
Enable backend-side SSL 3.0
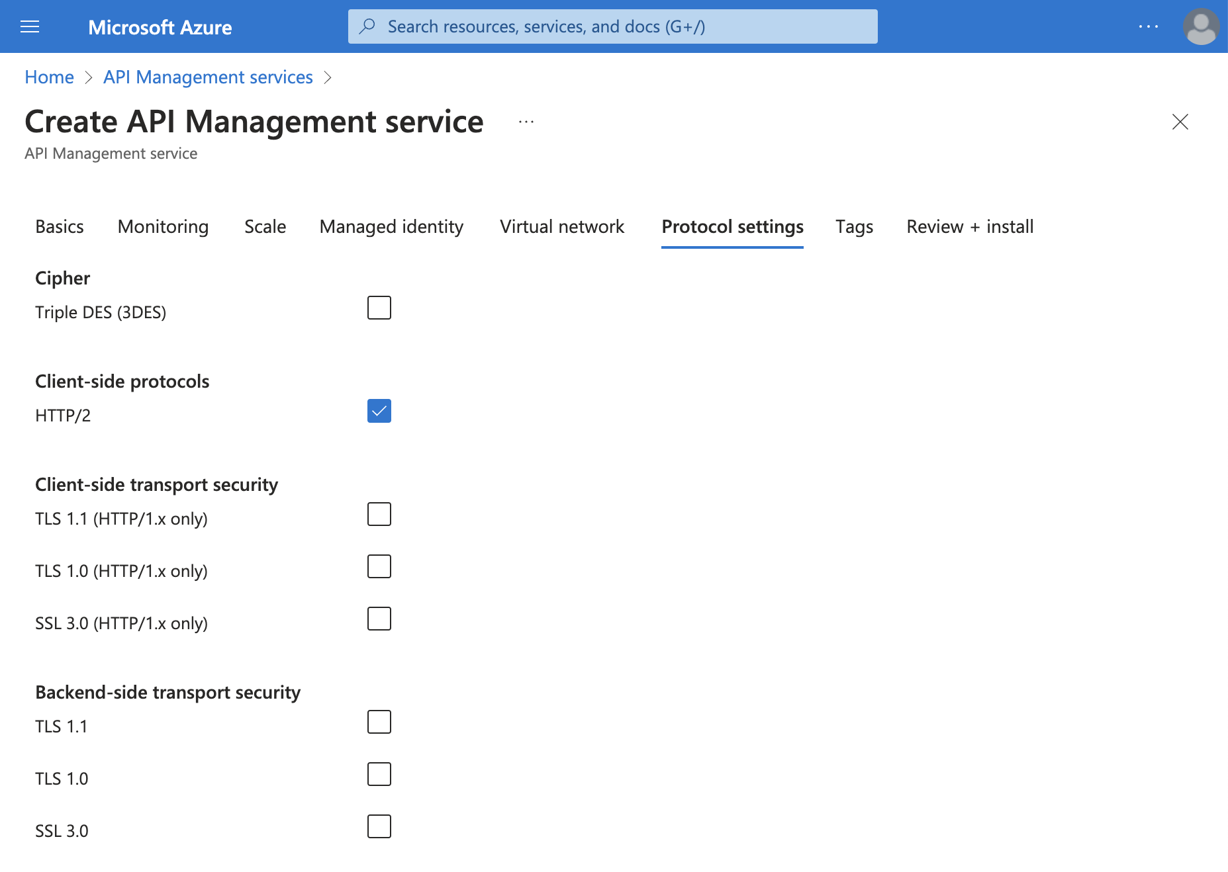(379, 826)
